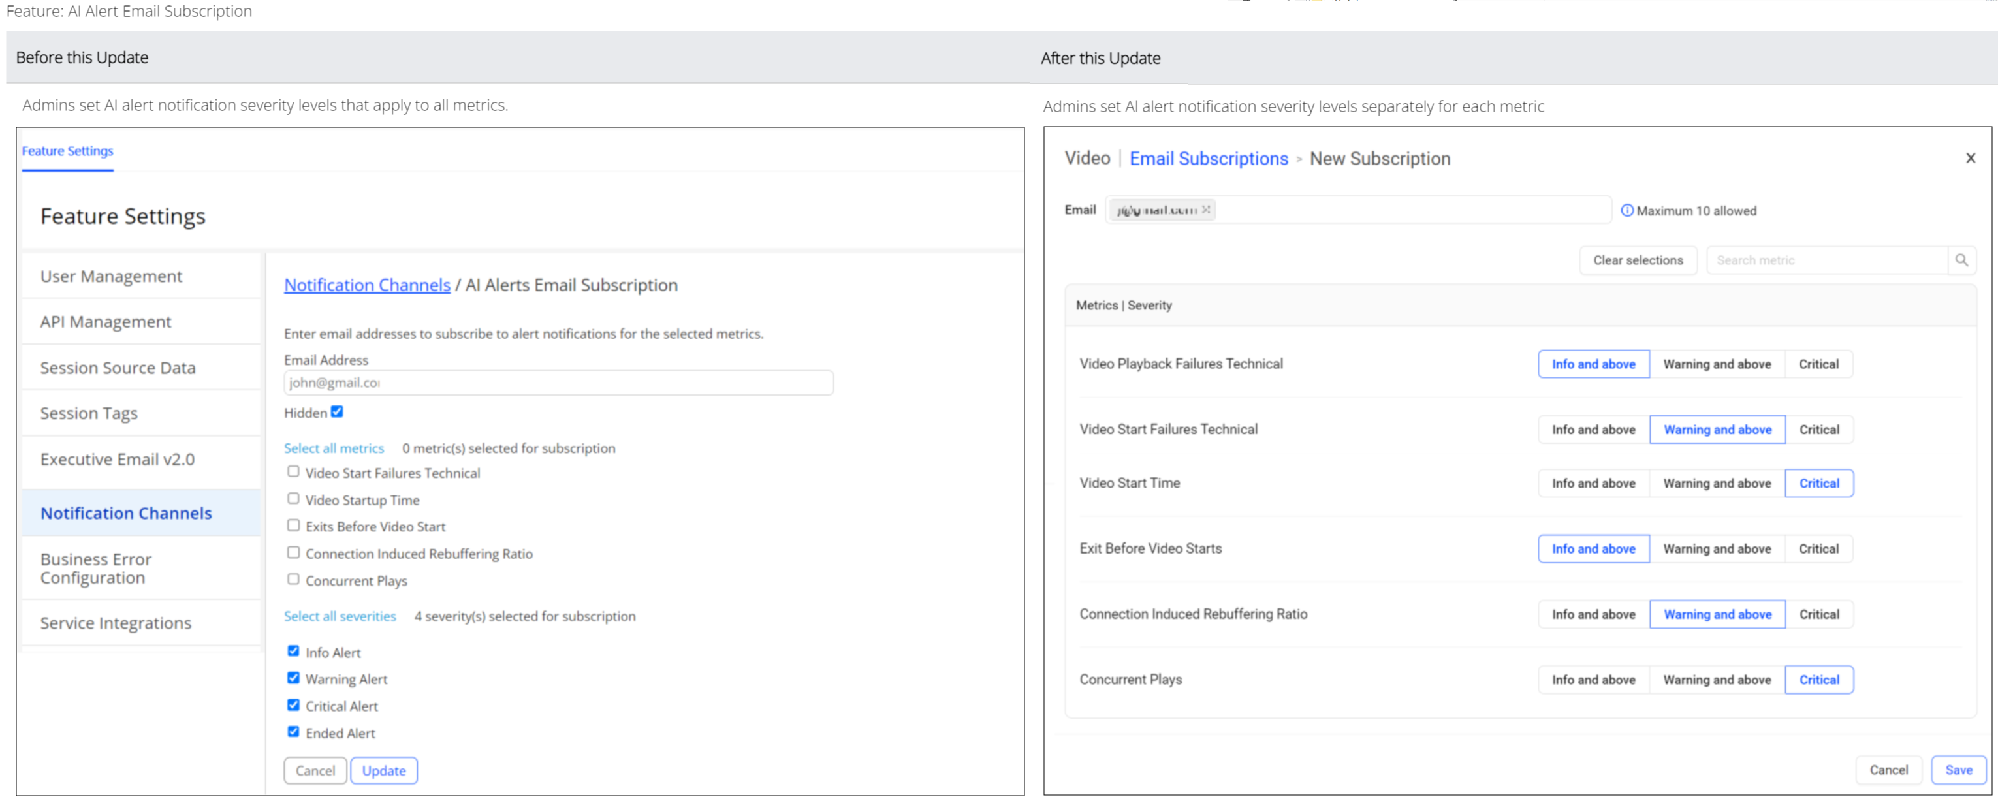Image resolution: width=1998 pixels, height=801 pixels.
Task: Click the Notification Channels breadcrumb link
Action: coord(367,285)
